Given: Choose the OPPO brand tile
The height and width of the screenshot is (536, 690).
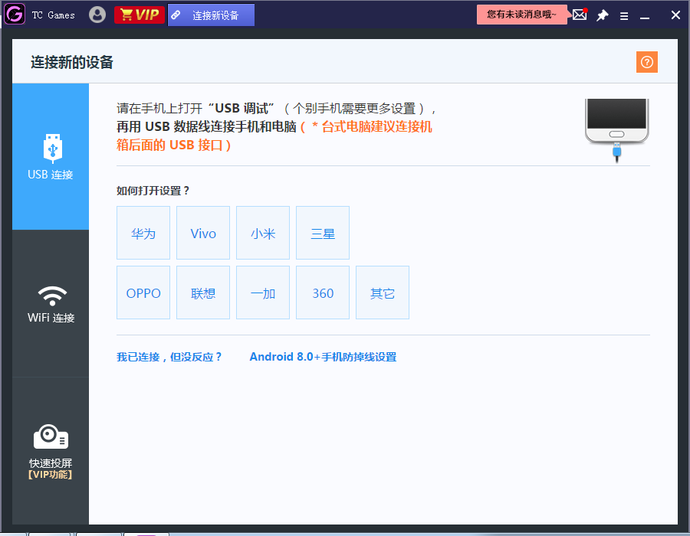Looking at the screenshot, I should pos(143,293).
